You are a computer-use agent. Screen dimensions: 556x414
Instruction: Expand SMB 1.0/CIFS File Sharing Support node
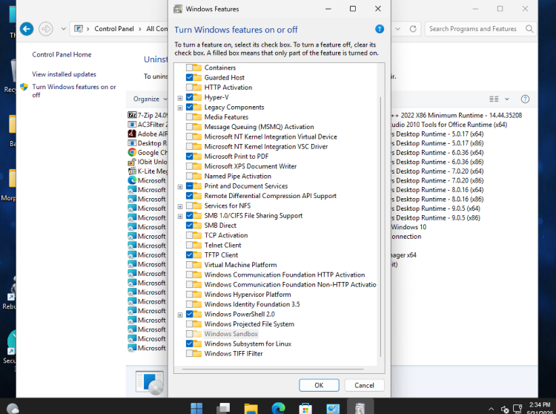[180, 216]
